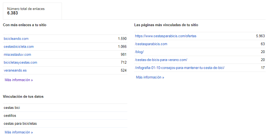Click Más información under páginas más vinculadas
This screenshot has width=269, height=137.
150,77
